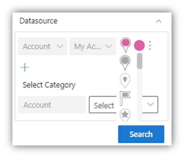Image resolution: width=184 pixels, height=158 pixels.
Task: Collapse the Datasource section chevron
Action: click(x=159, y=21)
